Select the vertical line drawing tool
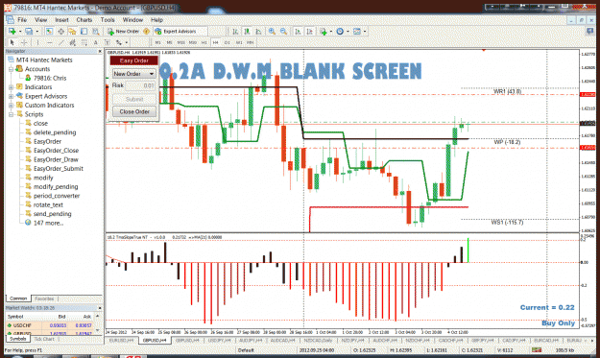Screen dimensions: 600x358 [x=37, y=42]
